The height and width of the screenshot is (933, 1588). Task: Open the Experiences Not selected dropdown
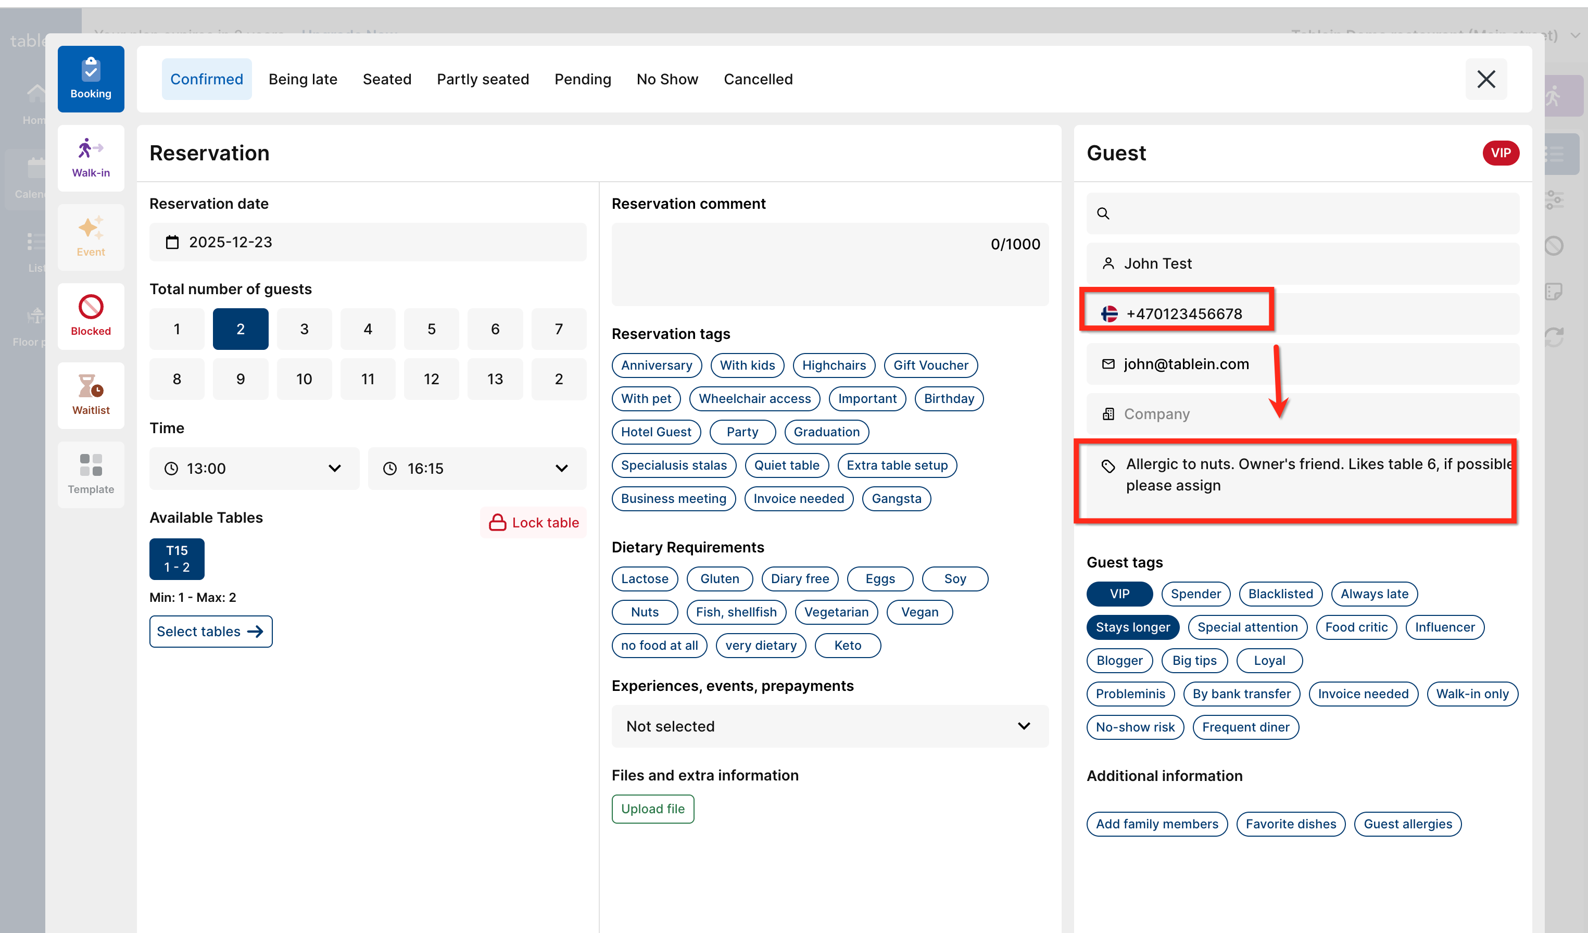coord(829,726)
